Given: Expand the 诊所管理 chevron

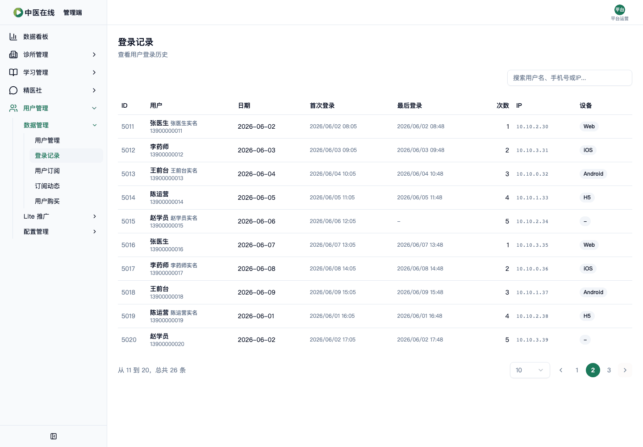Looking at the screenshot, I should (94, 55).
